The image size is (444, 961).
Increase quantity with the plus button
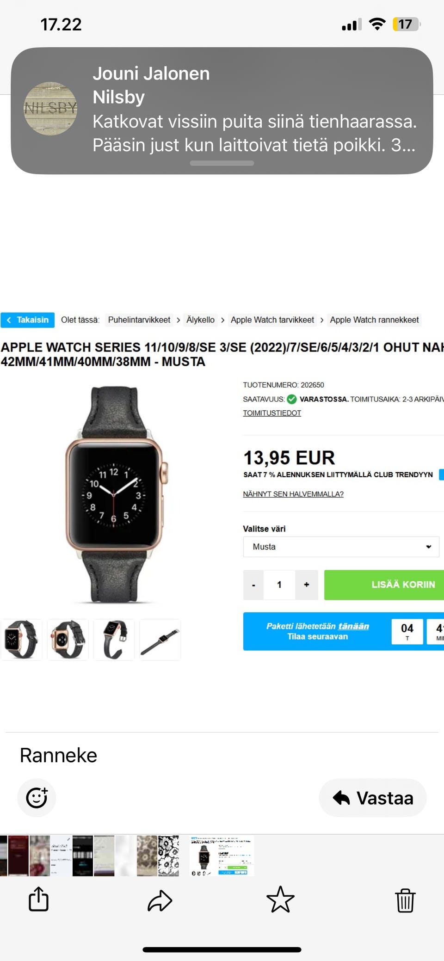tap(307, 585)
